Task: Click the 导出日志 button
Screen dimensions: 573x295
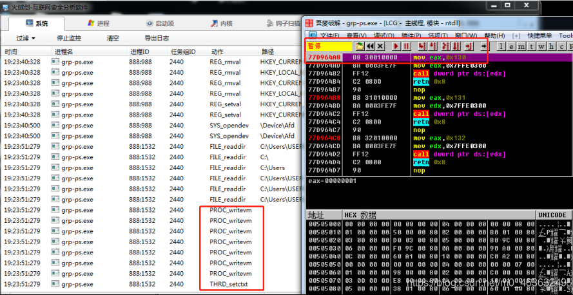Action: (x=157, y=38)
